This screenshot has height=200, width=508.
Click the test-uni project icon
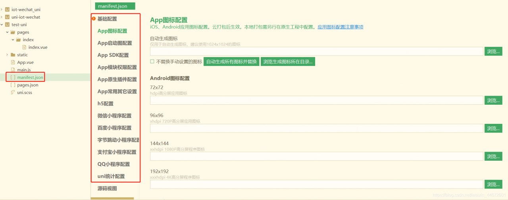[7, 25]
